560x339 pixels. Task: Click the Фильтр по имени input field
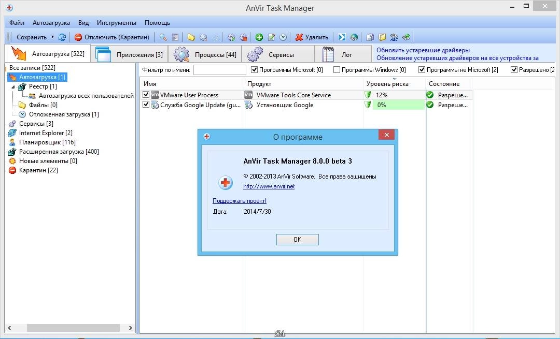pos(220,70)
